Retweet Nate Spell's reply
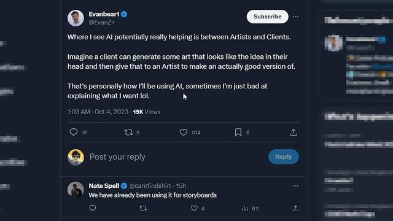This screenshot has width=393, height=221. click(143, 208)
